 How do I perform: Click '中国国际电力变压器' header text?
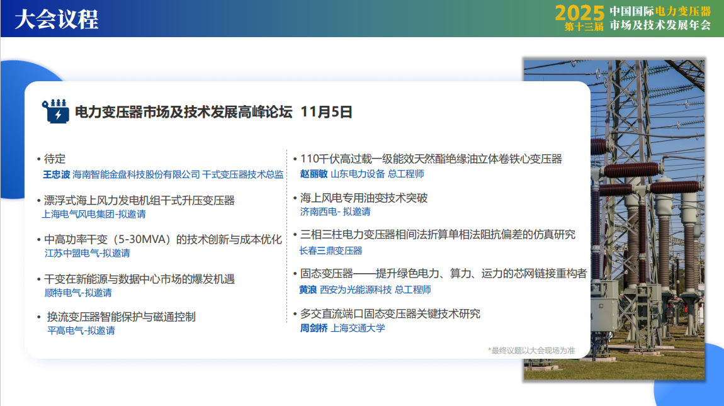(660, 11)
